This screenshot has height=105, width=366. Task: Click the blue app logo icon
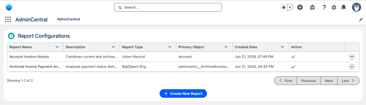click(9, 7)
